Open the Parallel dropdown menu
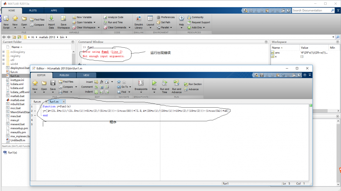 [x=171, y=28]
